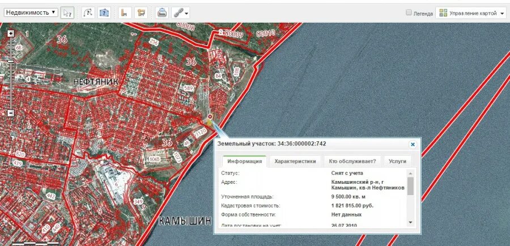Click the НЕФТЯНИК map label
The image size is (510, 246).
coord(95,81)
